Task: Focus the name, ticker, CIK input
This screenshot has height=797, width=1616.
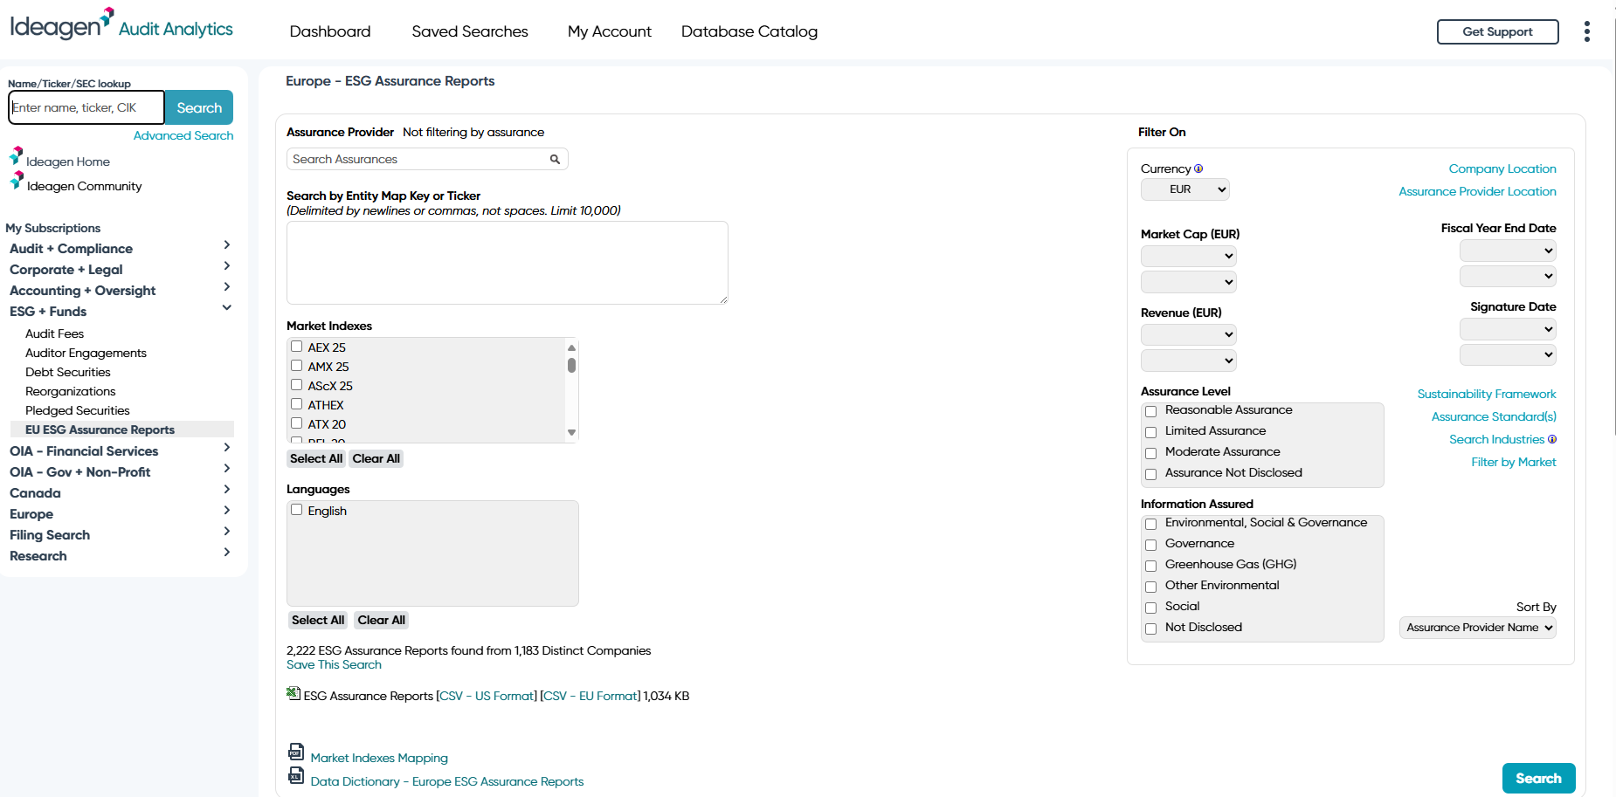Action: pos(86,107)
